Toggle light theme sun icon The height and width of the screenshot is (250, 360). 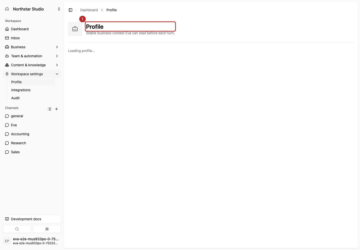point(47,229)
